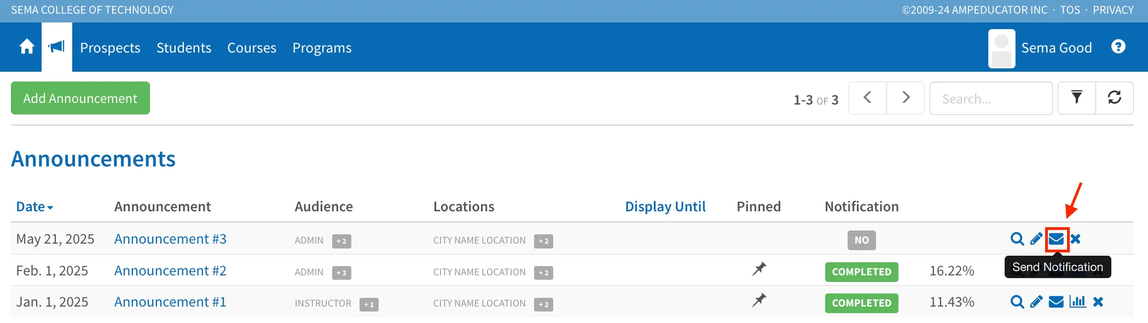Screen dimensions: 1148x323
Task: Click the pin icon on Announcement #1
Action: click(x=759, y=300)
